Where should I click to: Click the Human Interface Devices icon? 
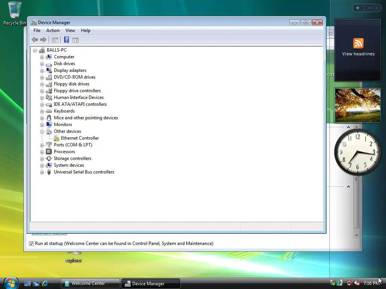coord(49,97)
